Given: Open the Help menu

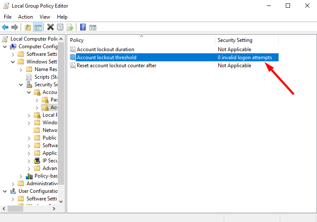Looking at the screenshot, I should coord(62,17).
